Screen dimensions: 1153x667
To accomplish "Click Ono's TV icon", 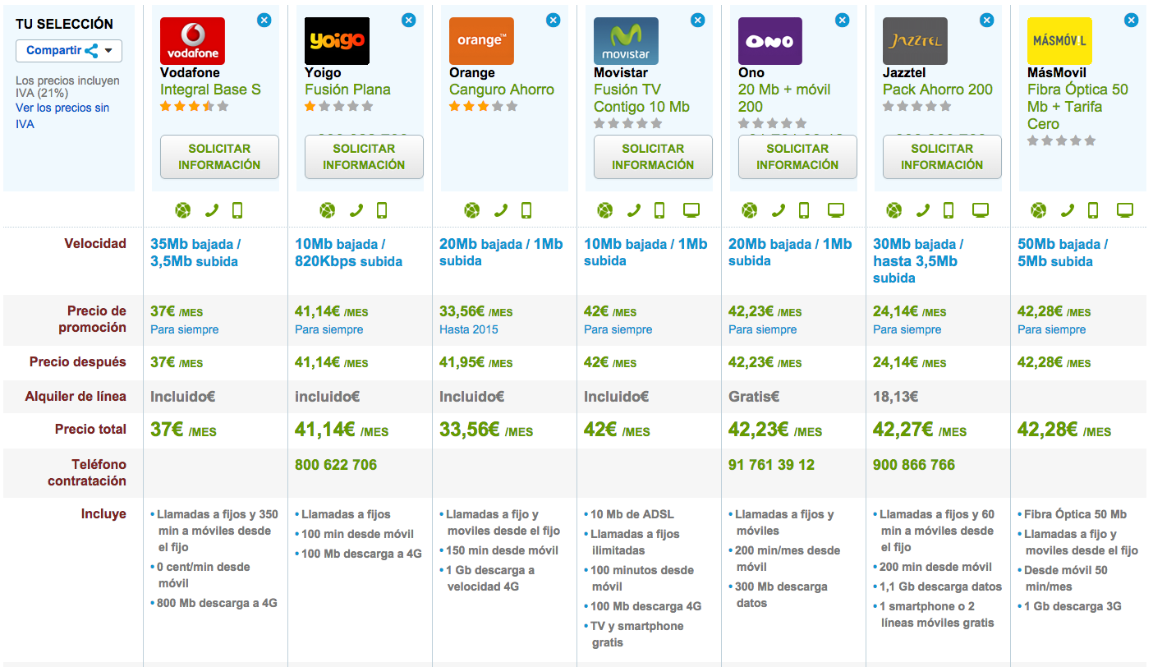I will pos(836,210).
